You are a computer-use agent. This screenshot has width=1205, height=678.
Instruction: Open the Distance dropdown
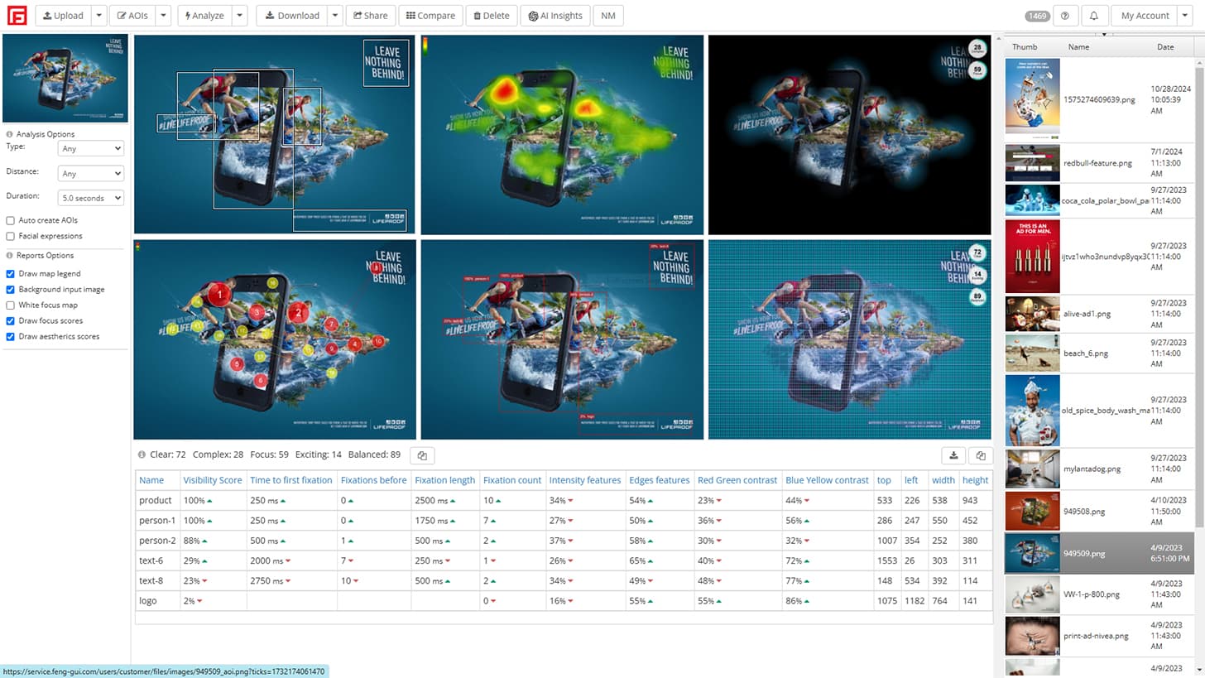click(90, 173)
